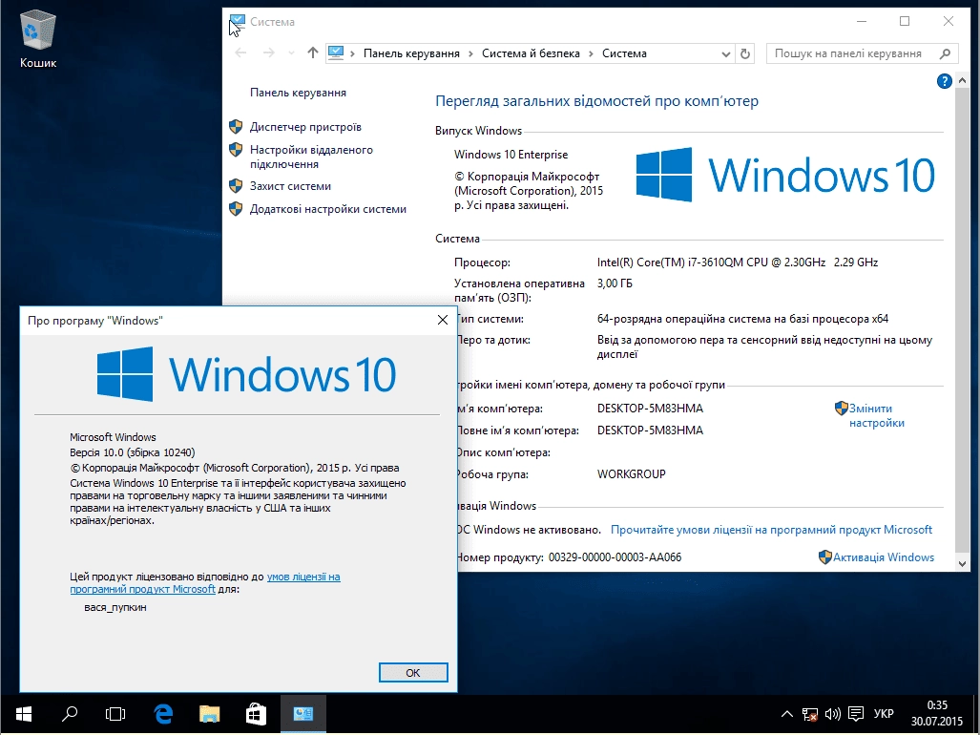980x735 pixels.
Task: Click the RAM value '3,00 ГБ'
Action: (615, 283)
